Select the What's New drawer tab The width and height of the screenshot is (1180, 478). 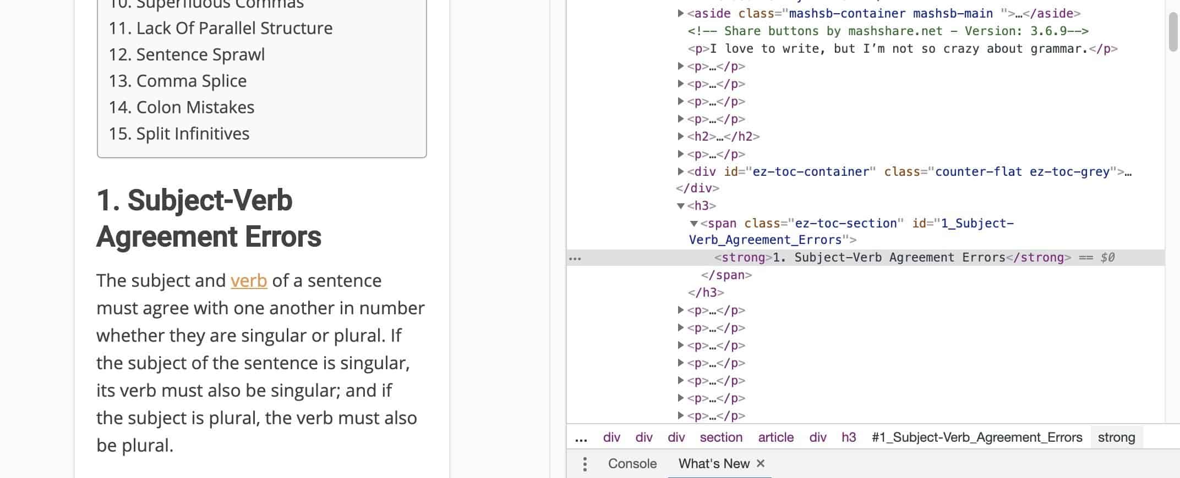(x=713, y=464)
